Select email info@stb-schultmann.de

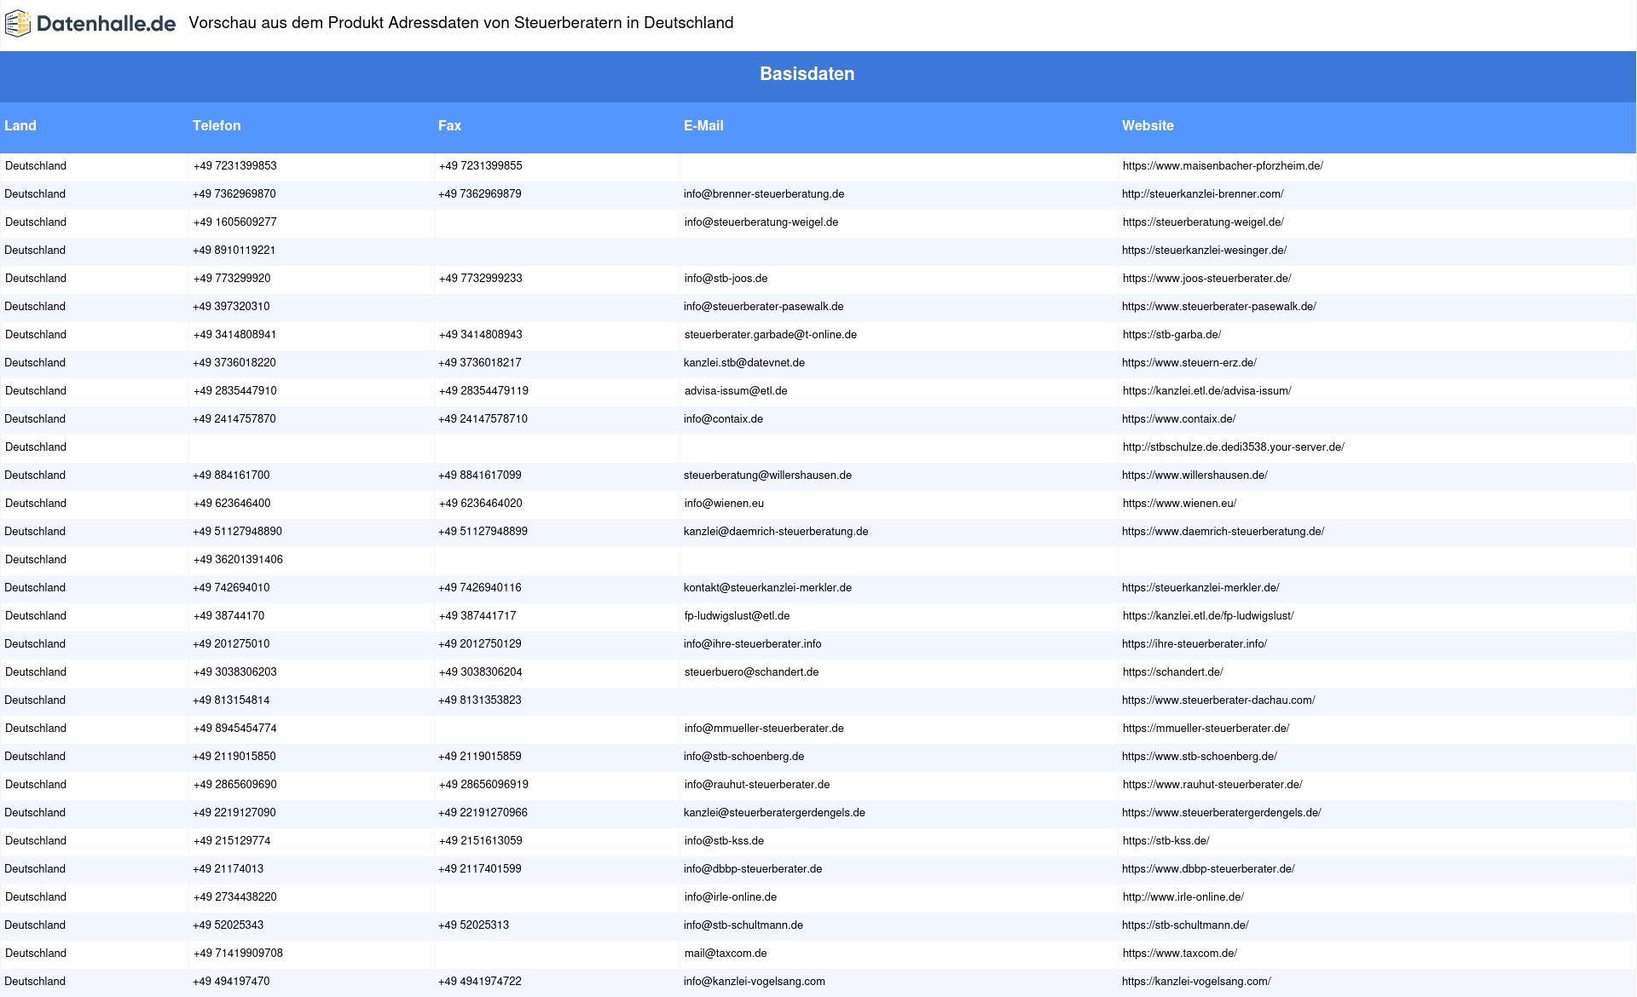[743, 925]
